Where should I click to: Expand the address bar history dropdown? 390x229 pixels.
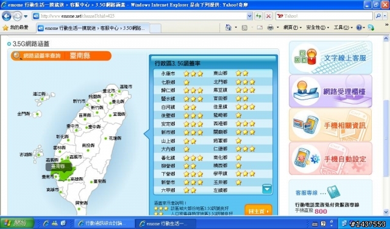(x=249, y=16)
